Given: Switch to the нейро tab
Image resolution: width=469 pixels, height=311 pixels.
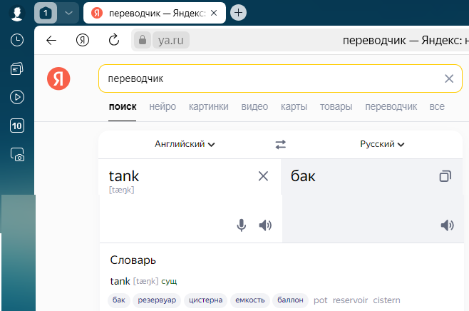Looking at the screenshot, I should click(x=163, y=107).
